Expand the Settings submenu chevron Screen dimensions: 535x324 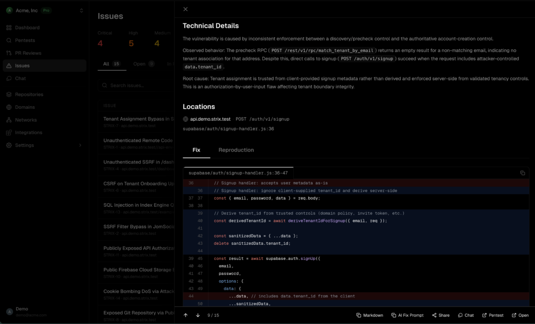(x=80, y=145)
